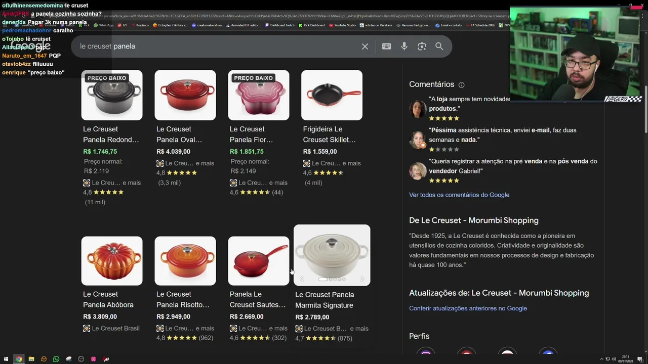Open Windows Start menu
This screenshot has height=364, width=648.
click(x=6, y=359)
